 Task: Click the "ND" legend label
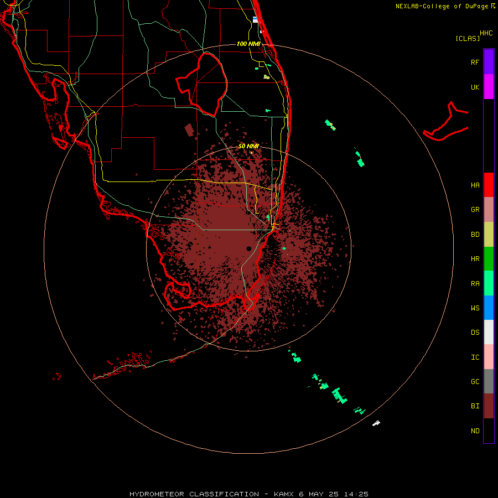pyautogui.click(x=475, y=431)
